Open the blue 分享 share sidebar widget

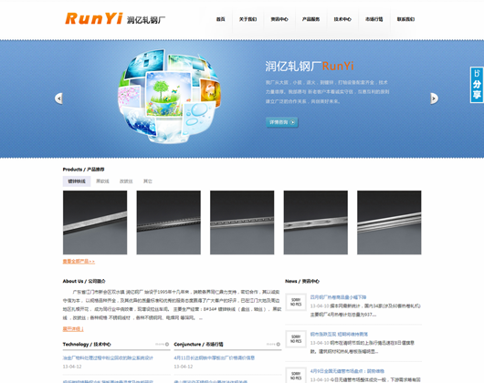click(x=477, y=85)
